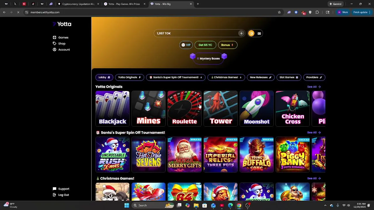Switch to Yotta - Play Games tab
374x210 pixels.
pyautogui.click(x=124, y=4)
